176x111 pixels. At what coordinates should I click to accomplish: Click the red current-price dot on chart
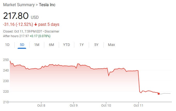coord(159,93)
